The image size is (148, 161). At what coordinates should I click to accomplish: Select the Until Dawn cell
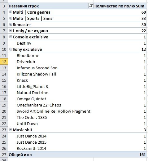[x=51, y=124]
